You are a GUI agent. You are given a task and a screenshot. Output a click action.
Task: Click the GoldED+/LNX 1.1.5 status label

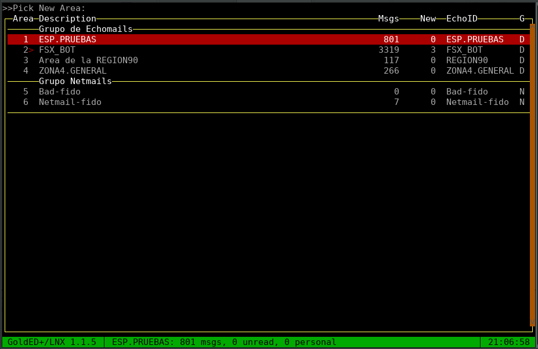click(52, 342)
